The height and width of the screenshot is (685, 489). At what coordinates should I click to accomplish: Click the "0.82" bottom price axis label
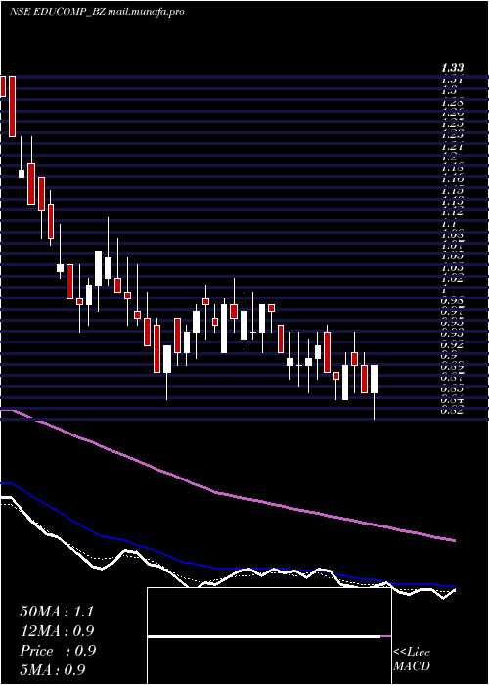point(452,410)
